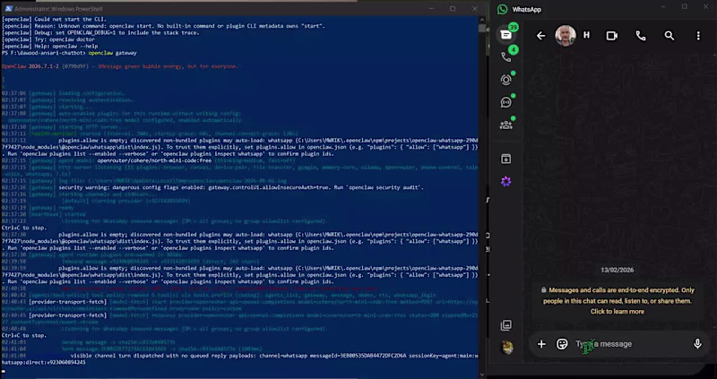Image resolution: width=717 pixels, height=379 pixels.
Task: Maximize the WhatsApp window
Action: (x=685, y=6)
